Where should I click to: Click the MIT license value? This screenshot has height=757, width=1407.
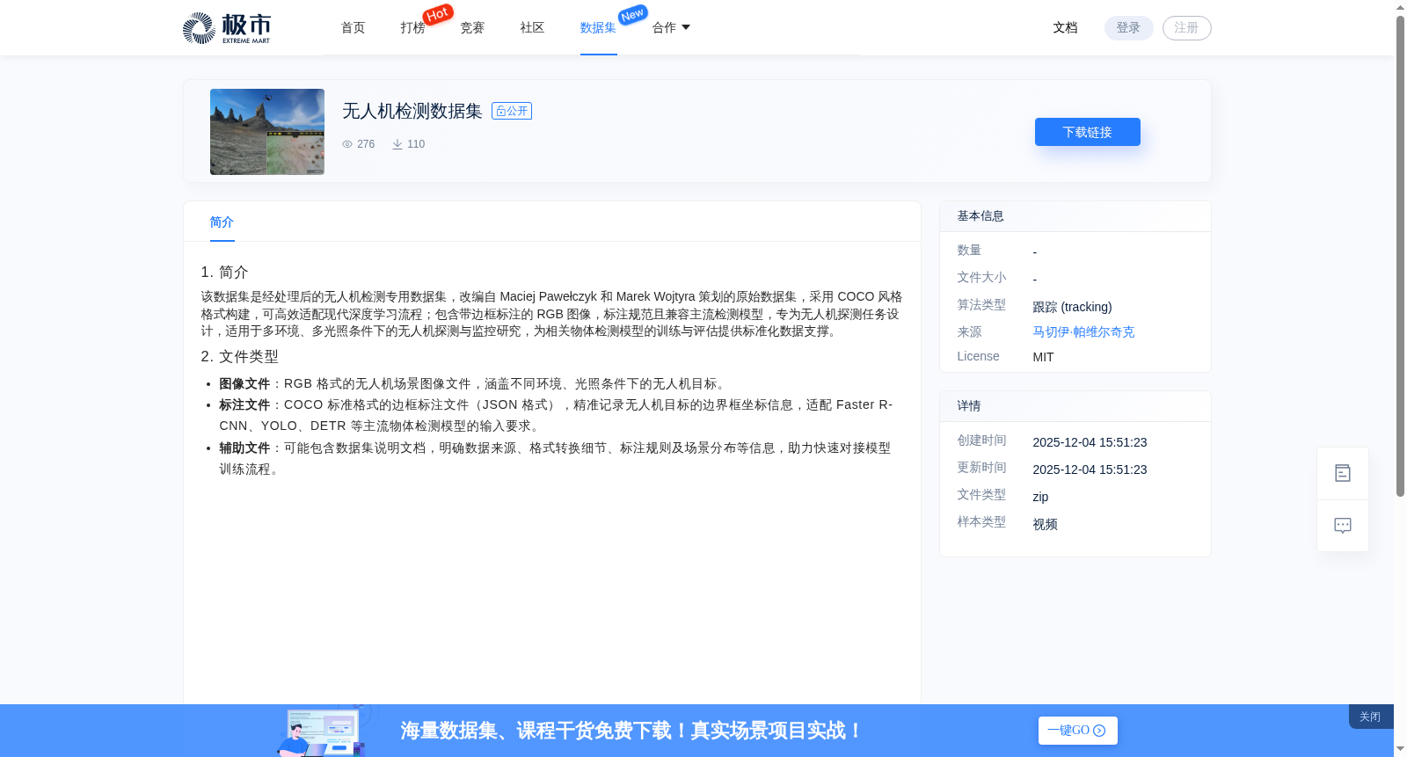coord(1043,357)
